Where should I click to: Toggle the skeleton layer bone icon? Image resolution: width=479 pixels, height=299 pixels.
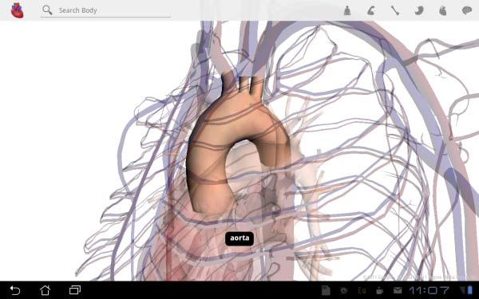point(395,10)
